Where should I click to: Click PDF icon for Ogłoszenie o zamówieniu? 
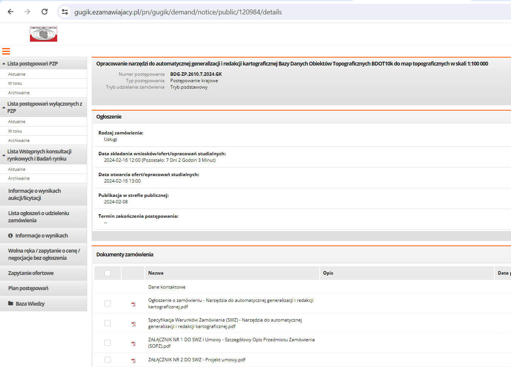133,304
